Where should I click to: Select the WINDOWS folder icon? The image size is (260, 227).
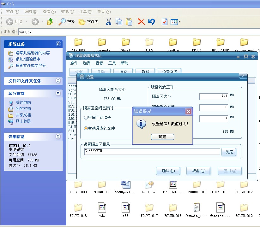tap(78, 42)
